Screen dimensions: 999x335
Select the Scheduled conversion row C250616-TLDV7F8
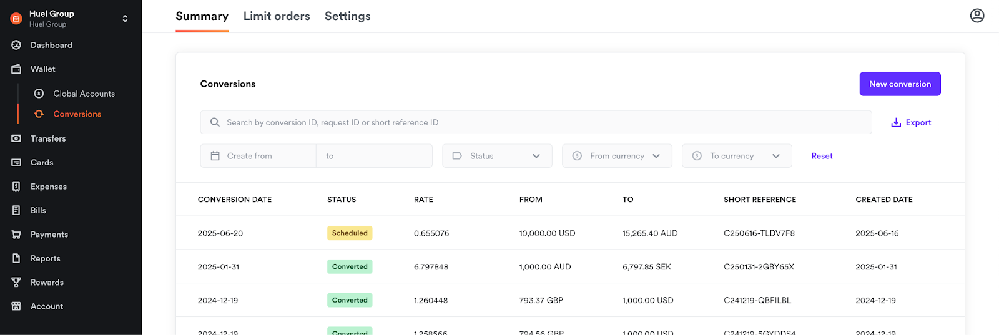point(570,233)
